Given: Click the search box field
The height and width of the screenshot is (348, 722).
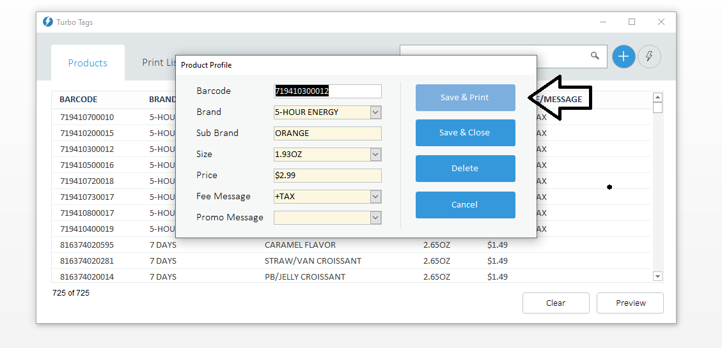Looking at the screenshot, I should tap(503, 56).
